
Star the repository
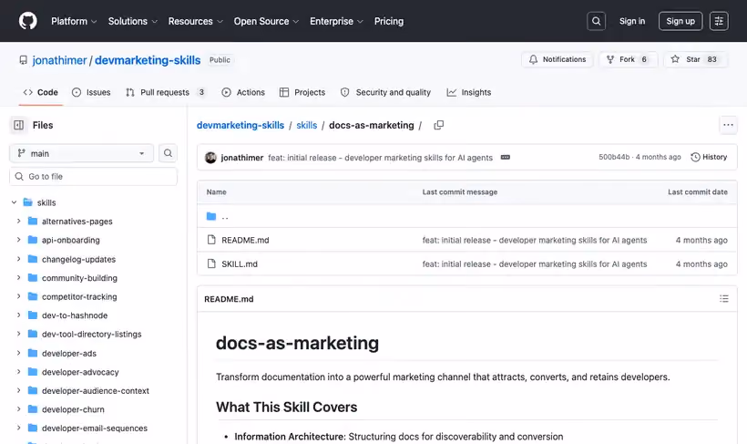[695, 59]
